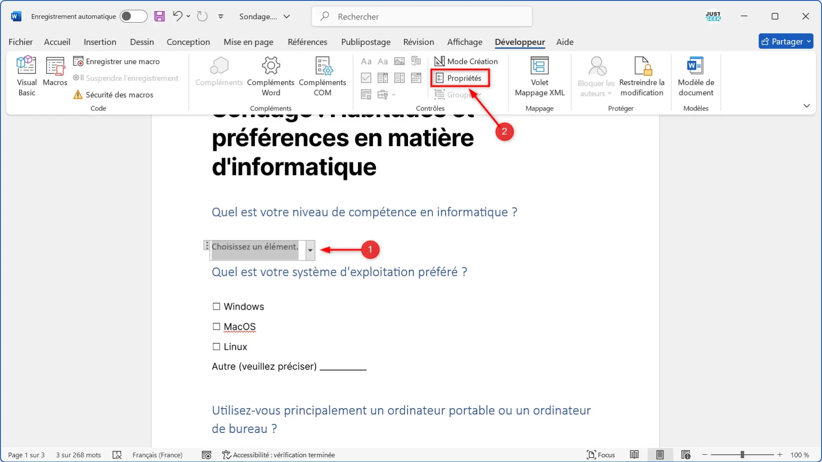This screenshot has height=462, width=822.
Task: Click Restreindre la modification
Action: pos(642,76)
